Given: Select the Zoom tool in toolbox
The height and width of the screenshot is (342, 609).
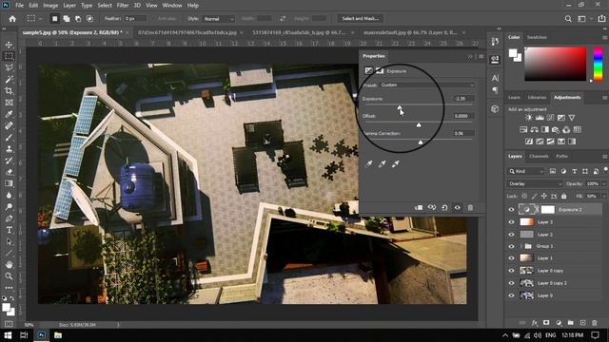Looking at the screenshot, I should 9,276.
